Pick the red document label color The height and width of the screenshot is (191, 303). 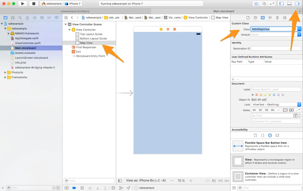click(257, 95)
